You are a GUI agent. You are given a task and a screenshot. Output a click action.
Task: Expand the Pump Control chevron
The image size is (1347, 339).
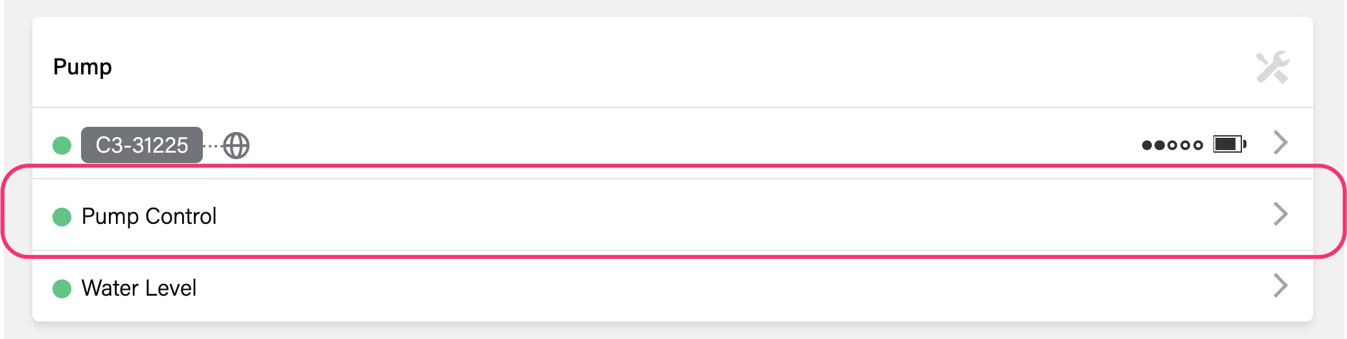point(1280,214)
